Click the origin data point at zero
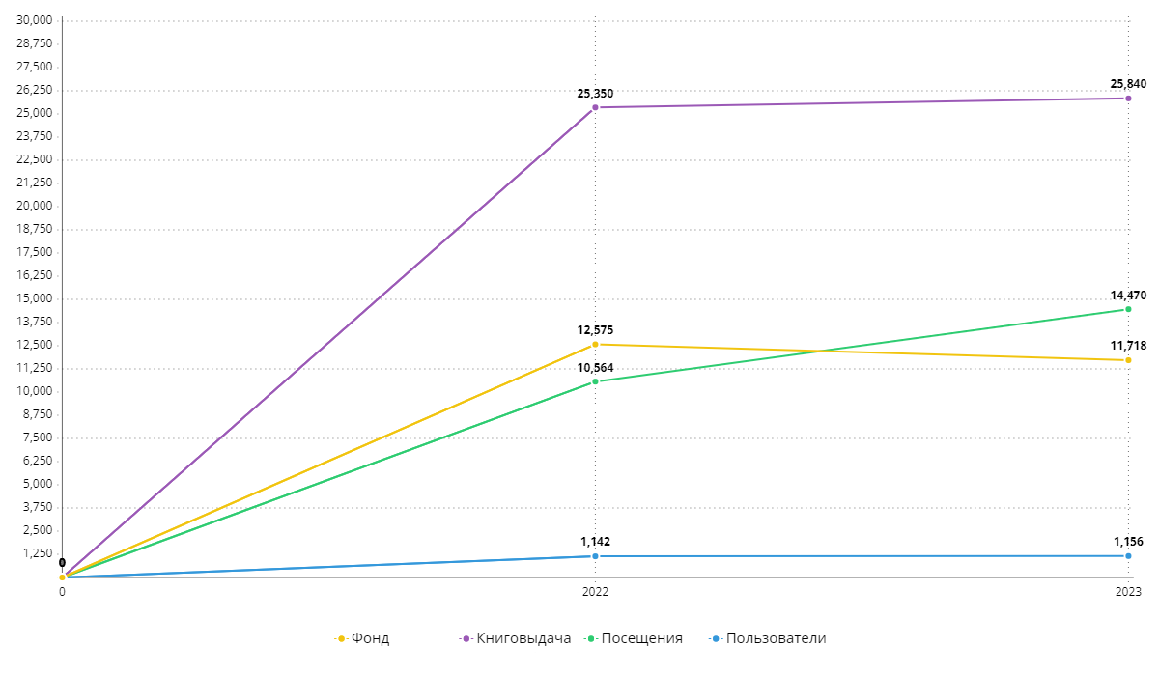1159x676 pixels. (62, 577)
